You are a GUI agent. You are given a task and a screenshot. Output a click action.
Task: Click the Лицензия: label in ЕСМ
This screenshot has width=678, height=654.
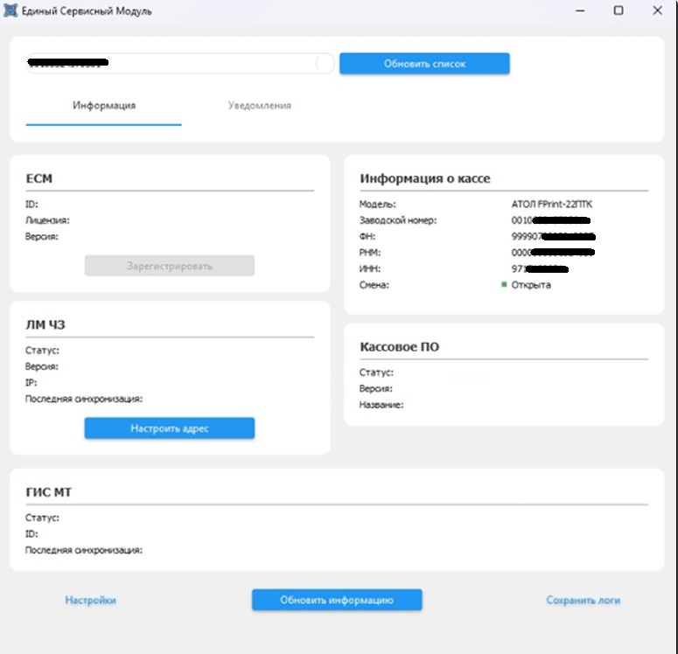click(x=47, y=220)
